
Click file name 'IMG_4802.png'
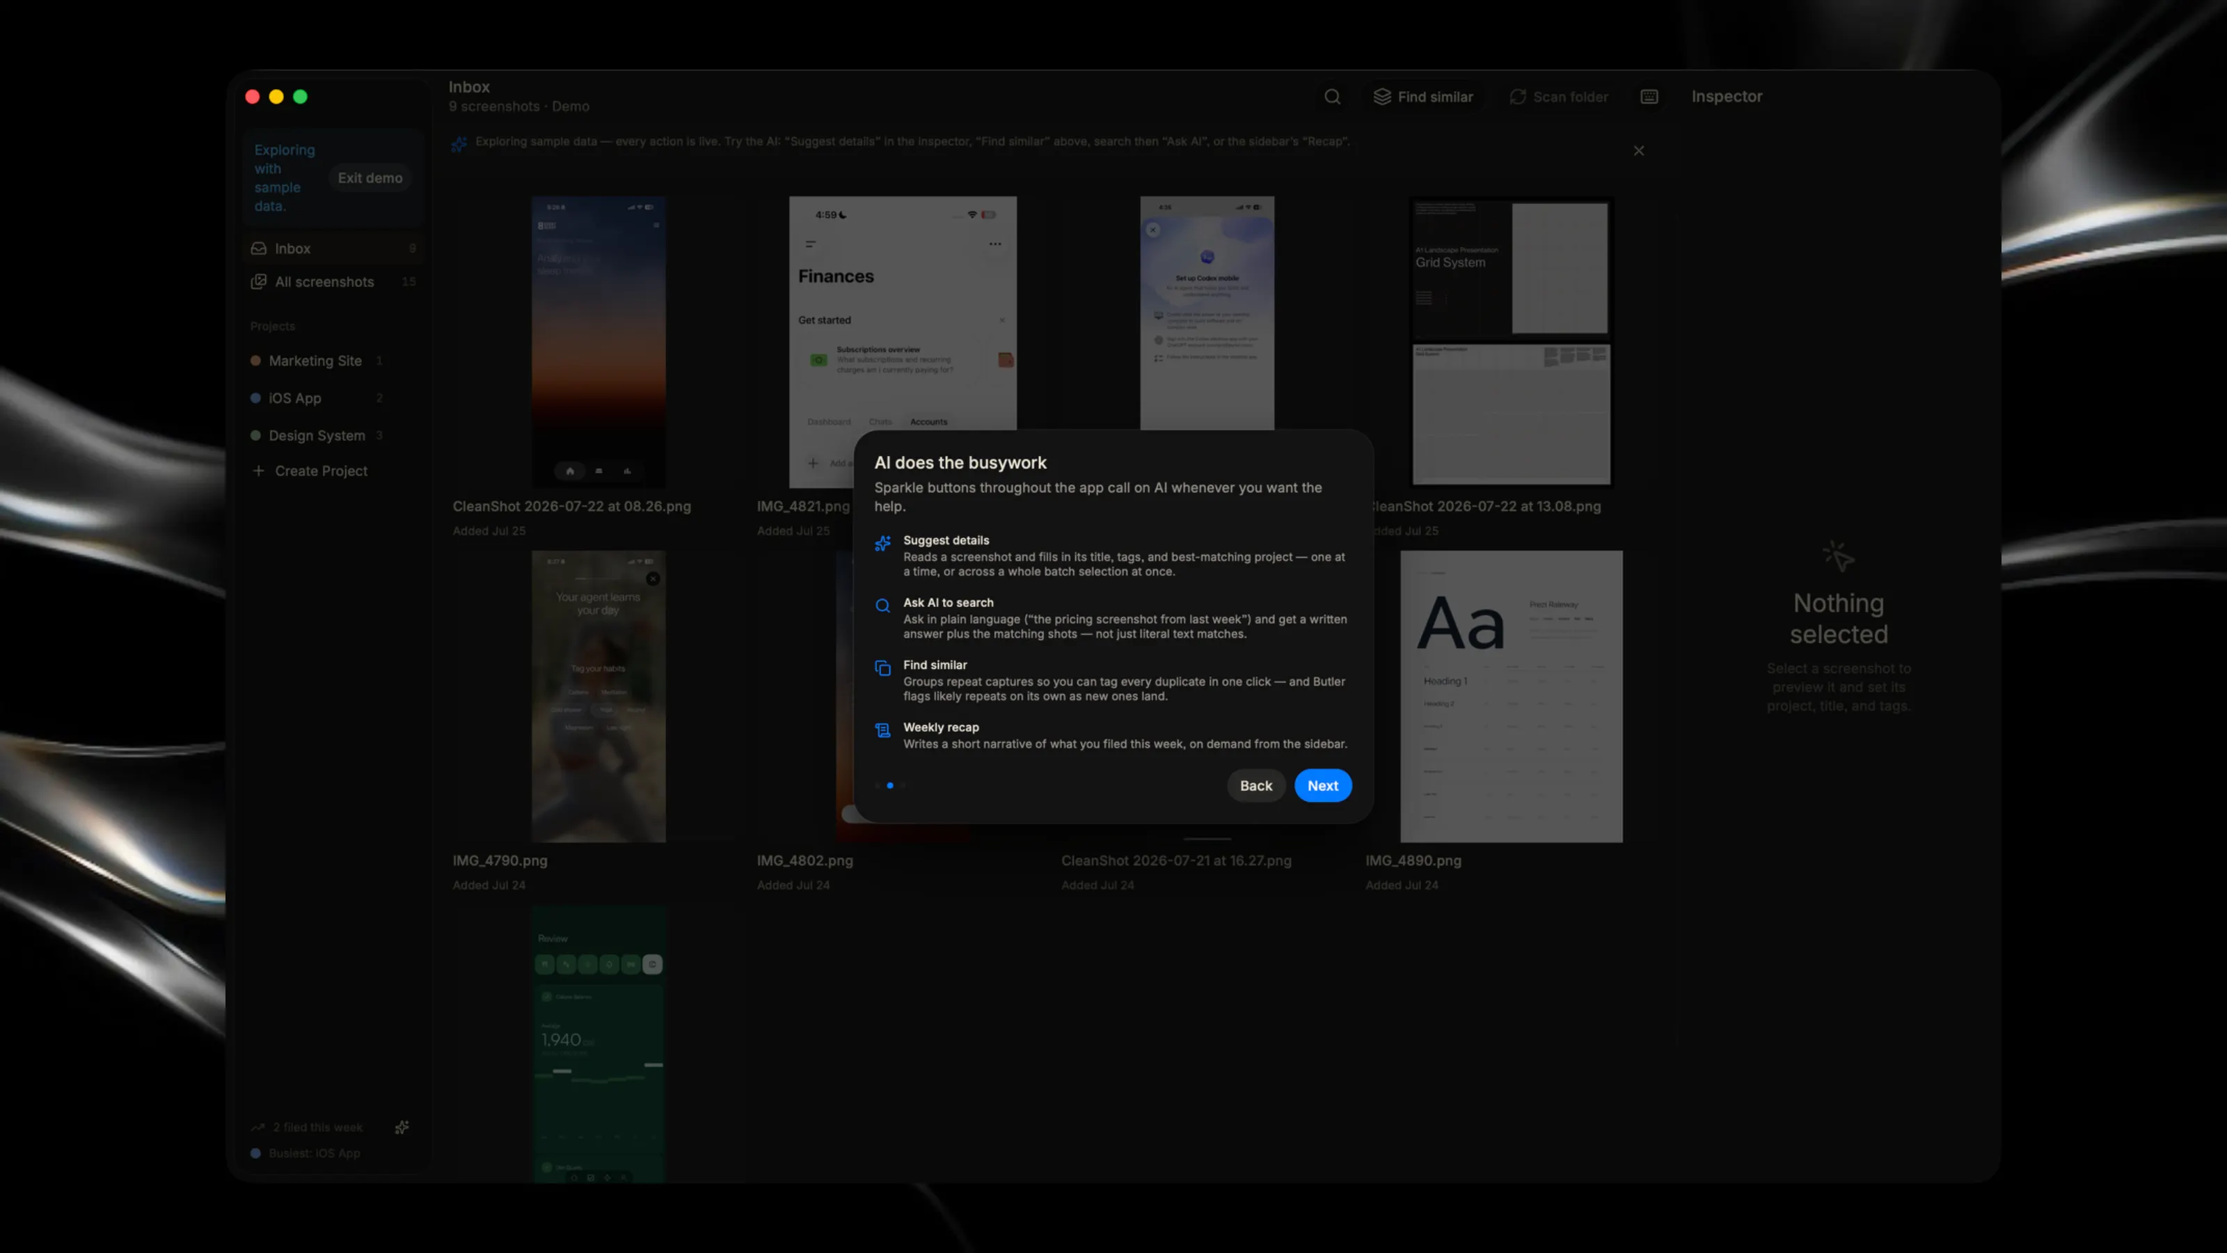pyautogui.click(x=805, y=860)
